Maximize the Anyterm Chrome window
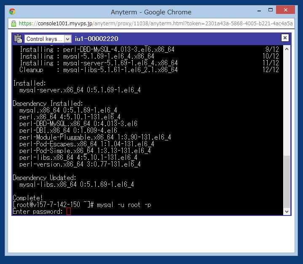Screen dimensions: 303x264 click(x=271, y=10)
